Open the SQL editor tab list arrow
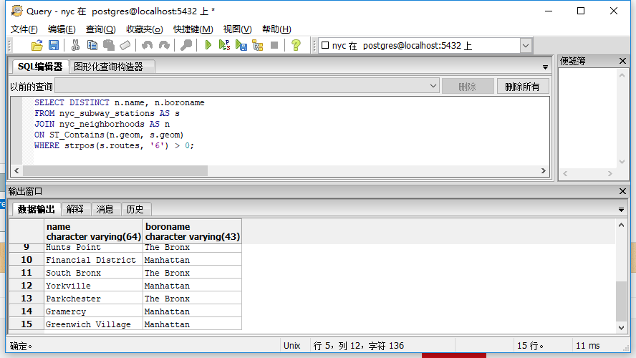 (x=545, y=67)
